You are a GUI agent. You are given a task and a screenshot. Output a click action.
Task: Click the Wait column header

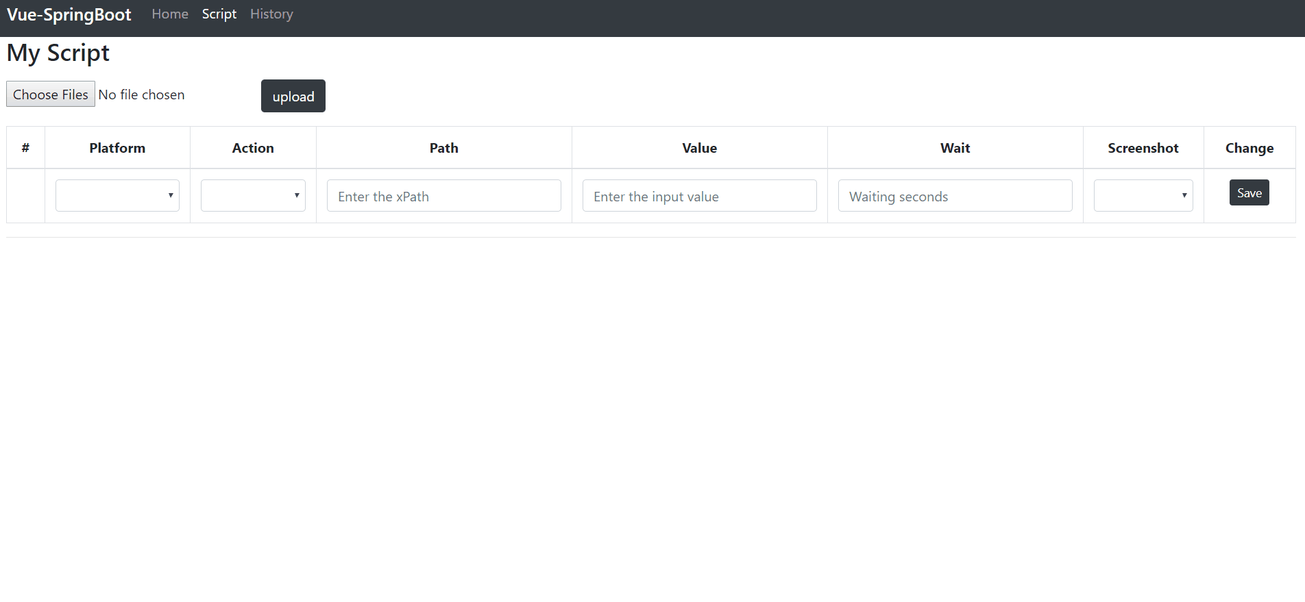pos(955,148)
